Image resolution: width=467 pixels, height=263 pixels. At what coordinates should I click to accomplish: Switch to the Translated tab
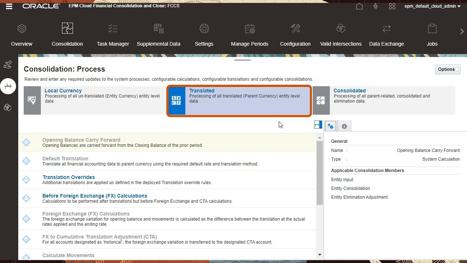(x=239, y=100)
